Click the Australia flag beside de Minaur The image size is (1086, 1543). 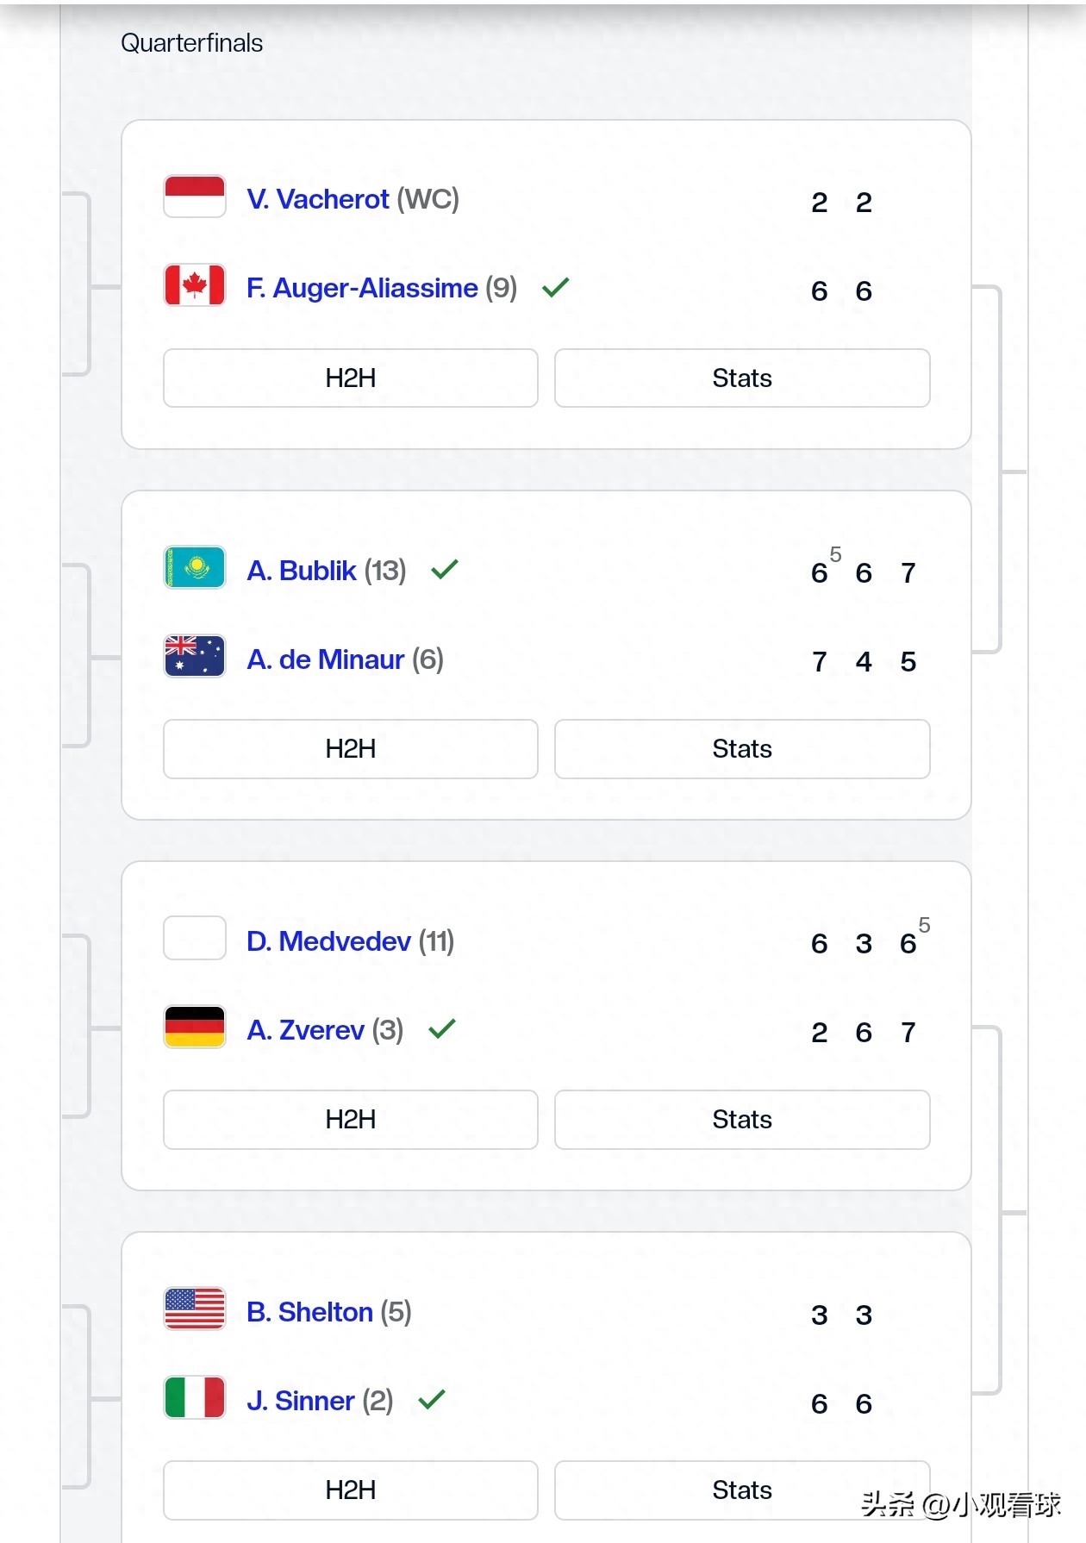click(x=195, y=657)
